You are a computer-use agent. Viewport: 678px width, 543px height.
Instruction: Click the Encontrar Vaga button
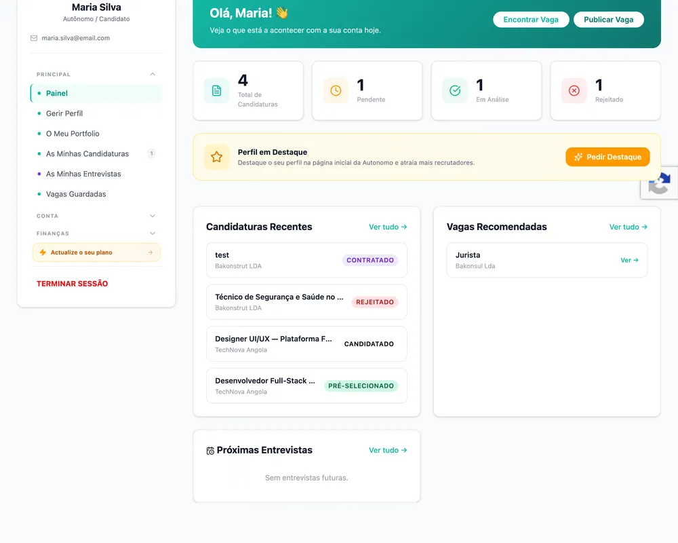pyautogui.click(x=531, y=20)
